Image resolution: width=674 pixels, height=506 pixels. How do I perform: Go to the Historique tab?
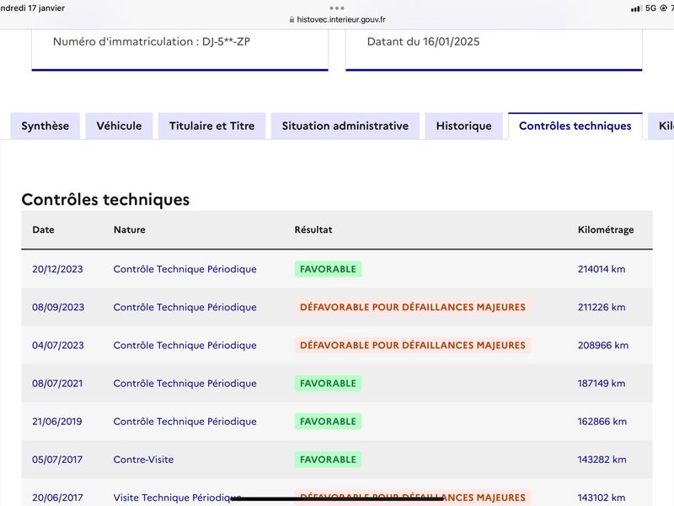click(464, 126)
